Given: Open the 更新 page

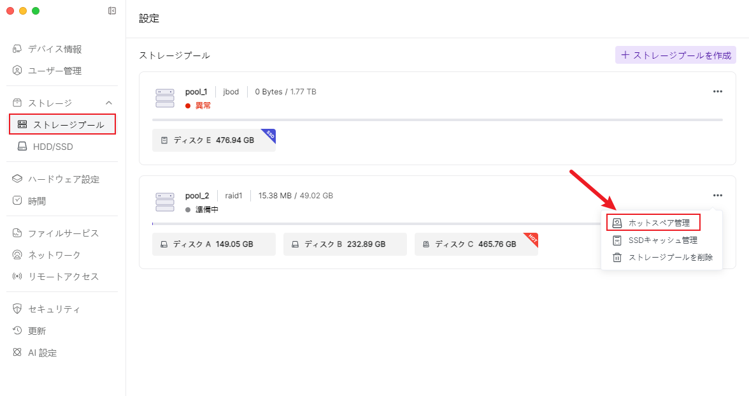Looking at the screenshot, I should tap(37, 331).
